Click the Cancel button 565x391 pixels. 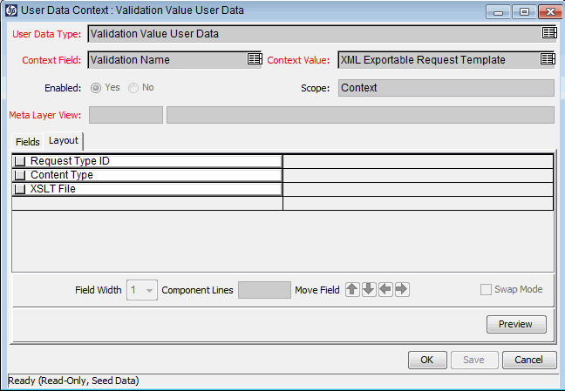tap(528, 360)
